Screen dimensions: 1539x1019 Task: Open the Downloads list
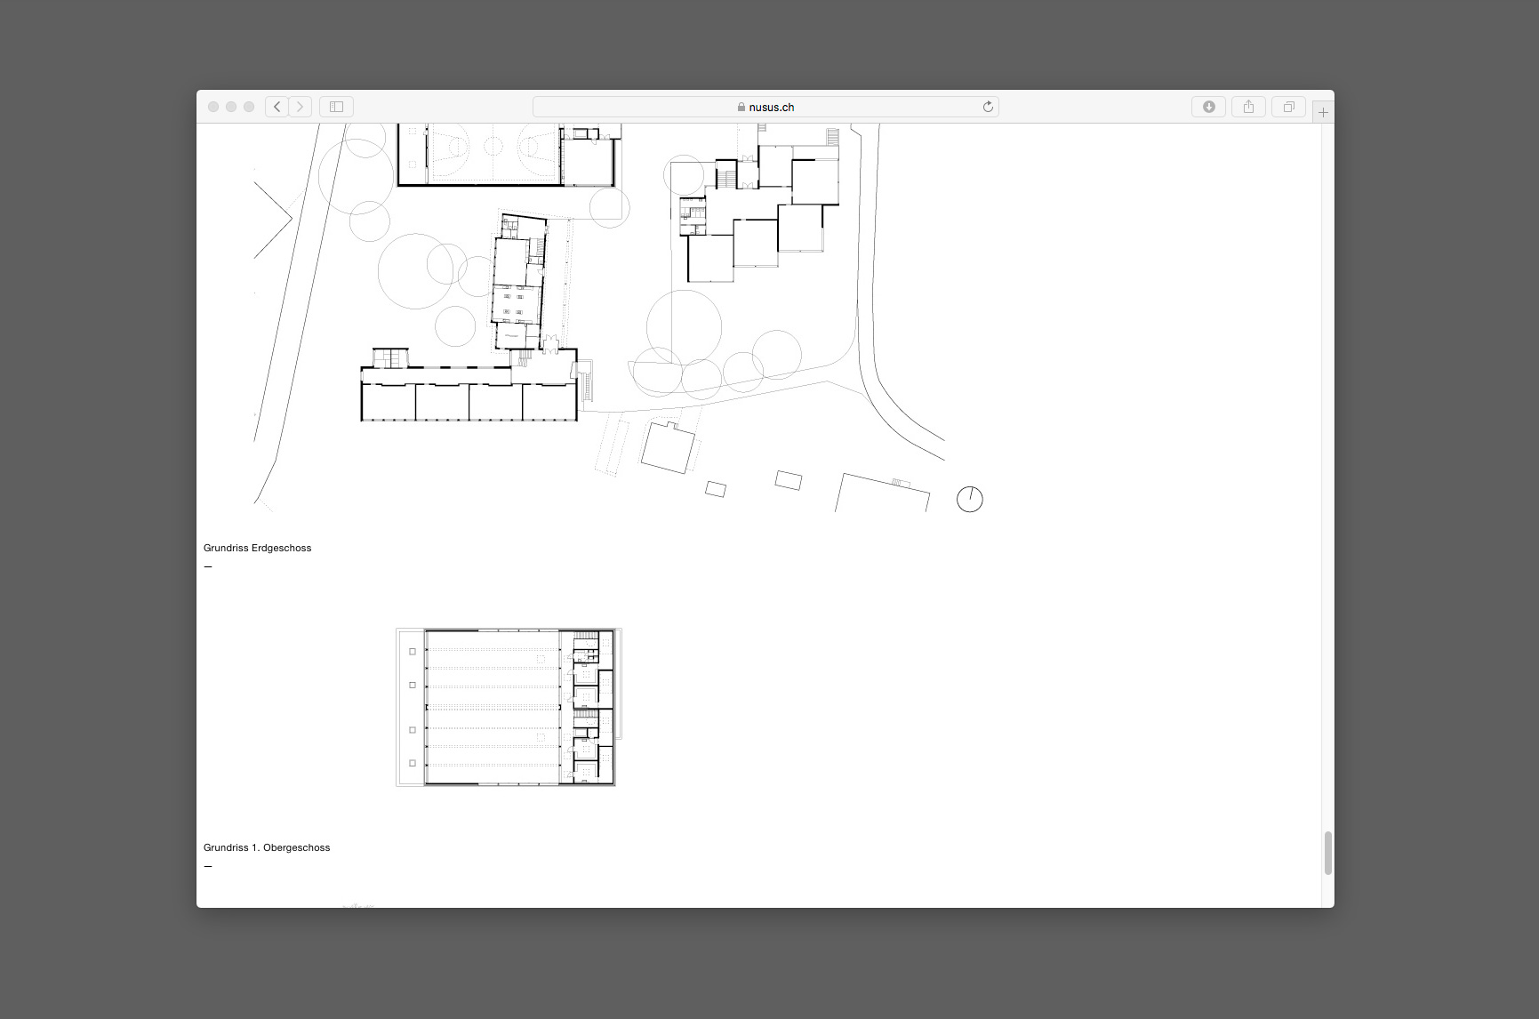click(1208, 107)
